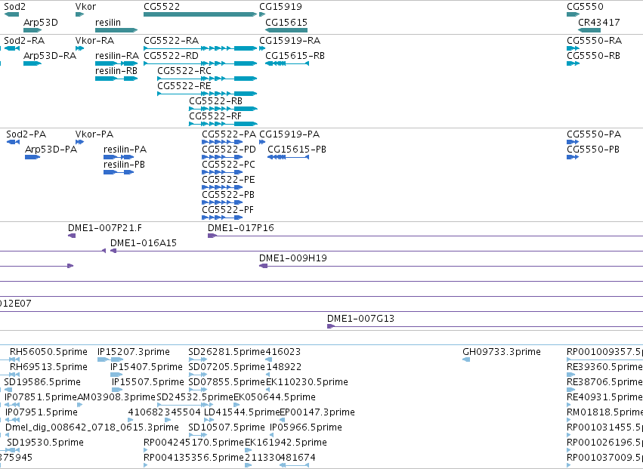Click the resilin gene bar
The width and height of the screenshot is (643, 469).
(116, 30)
